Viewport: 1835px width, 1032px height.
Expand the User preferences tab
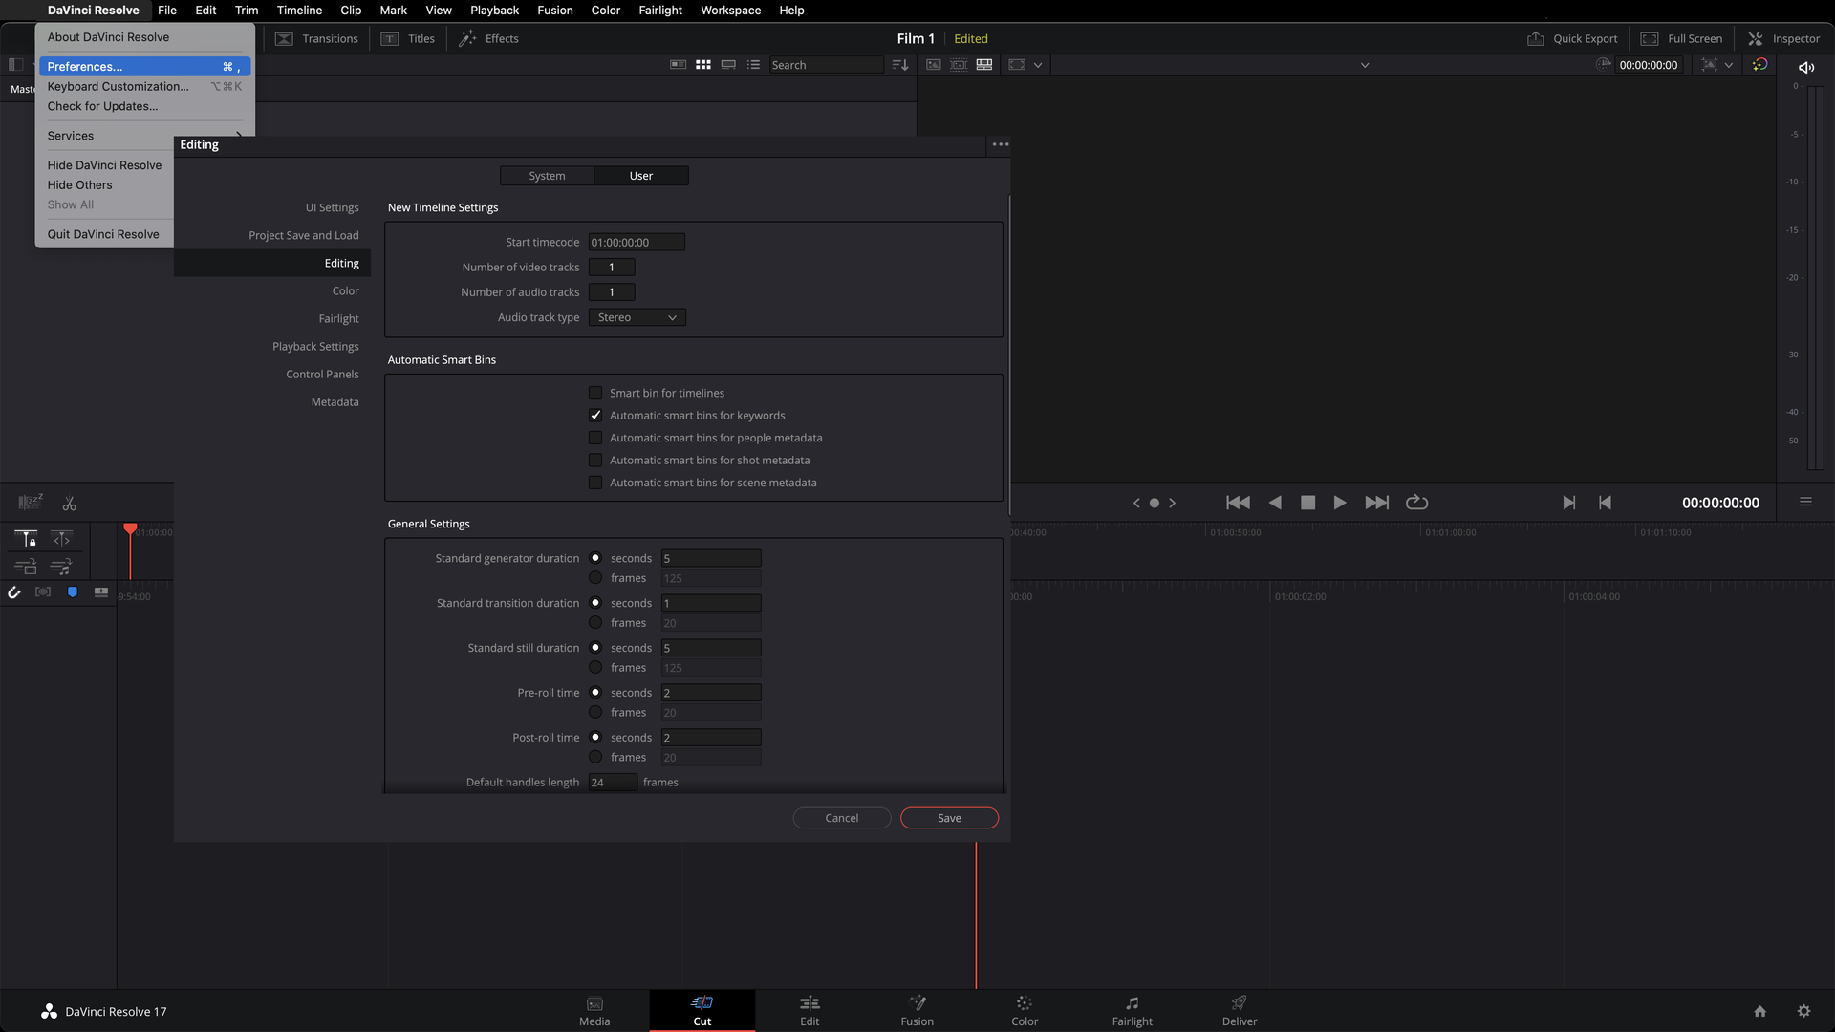point(640,174)
